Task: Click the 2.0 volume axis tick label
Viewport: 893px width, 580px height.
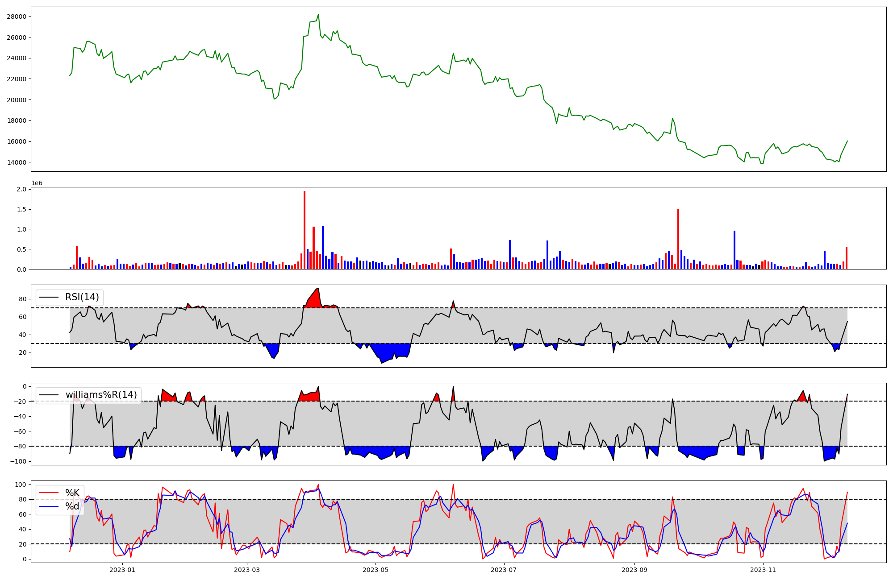Action: point(21,189)
